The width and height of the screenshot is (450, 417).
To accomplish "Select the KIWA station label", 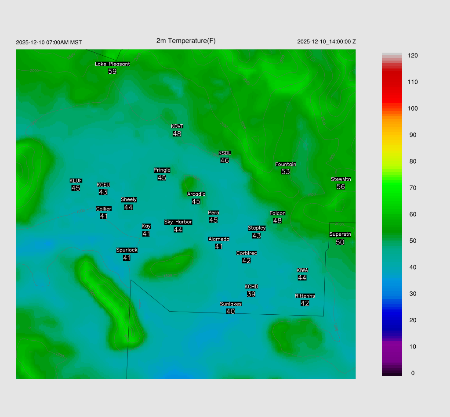I will click(302, 270).
